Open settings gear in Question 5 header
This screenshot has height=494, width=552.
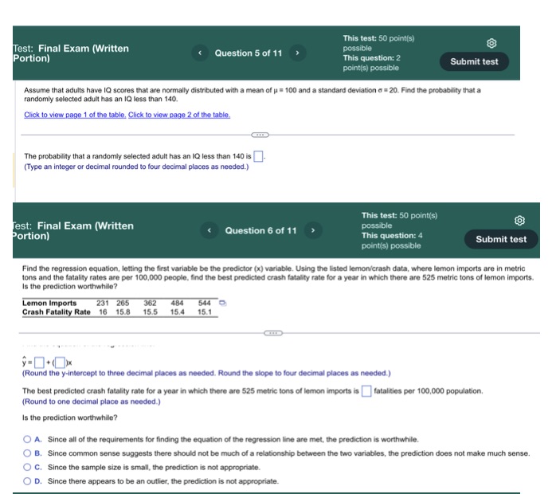pos(491,43)
